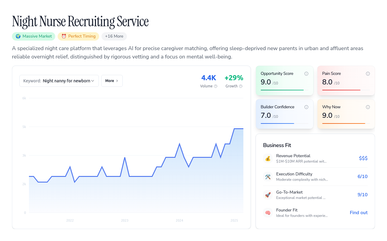Viewport: 387px width, 241px height.
Task: Select the Perfect Timing tag
Action: [x=78, y=36]
